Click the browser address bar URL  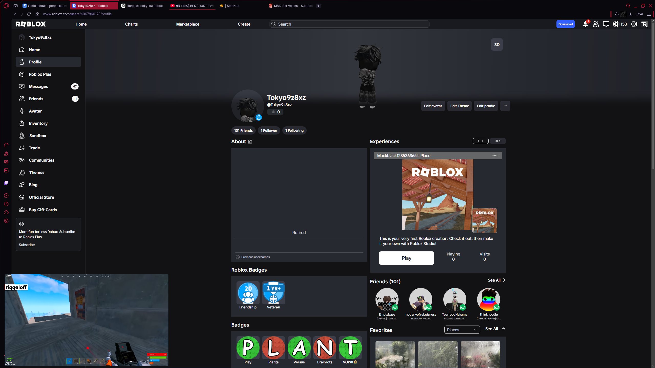[77, 14]
